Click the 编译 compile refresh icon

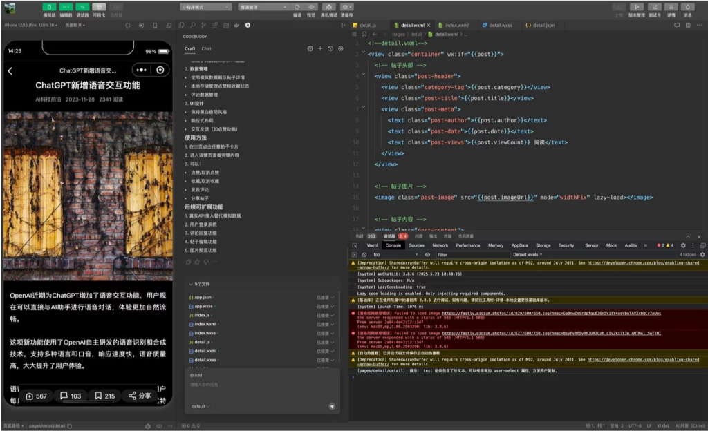297,7
